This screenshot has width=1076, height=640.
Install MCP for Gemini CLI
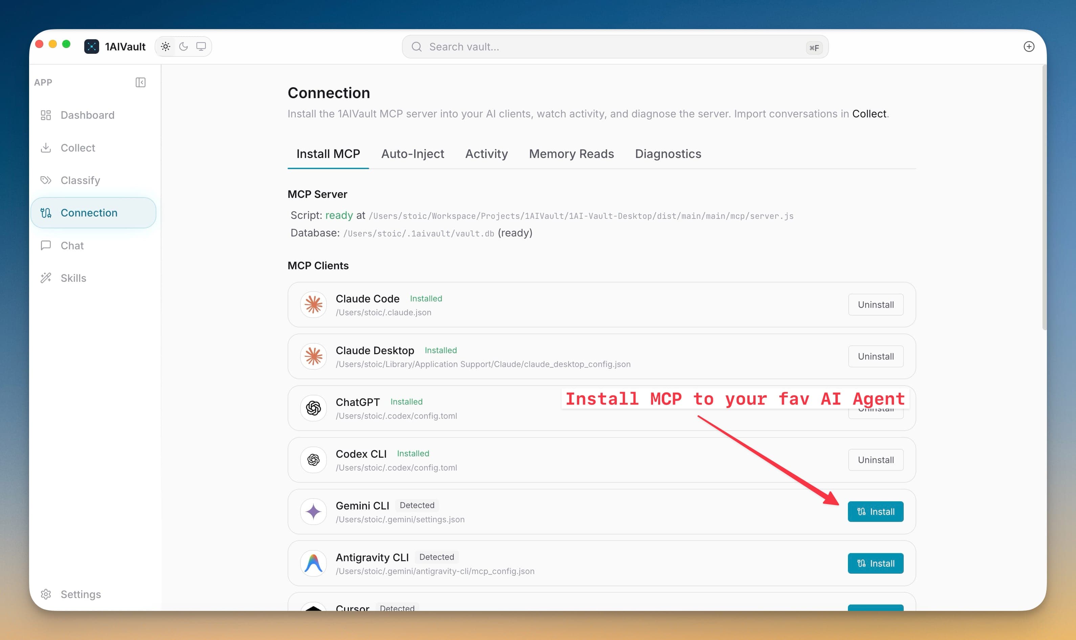875,511
